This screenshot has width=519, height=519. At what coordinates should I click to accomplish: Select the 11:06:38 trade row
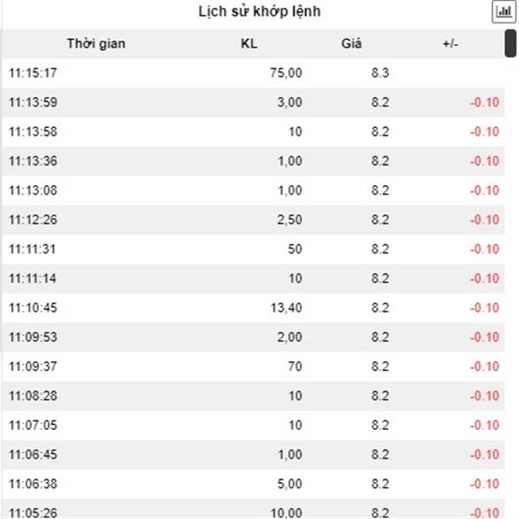(x=253, y=484)
